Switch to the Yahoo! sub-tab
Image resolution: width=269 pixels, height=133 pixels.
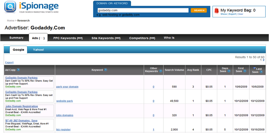[x=39, y=50]
